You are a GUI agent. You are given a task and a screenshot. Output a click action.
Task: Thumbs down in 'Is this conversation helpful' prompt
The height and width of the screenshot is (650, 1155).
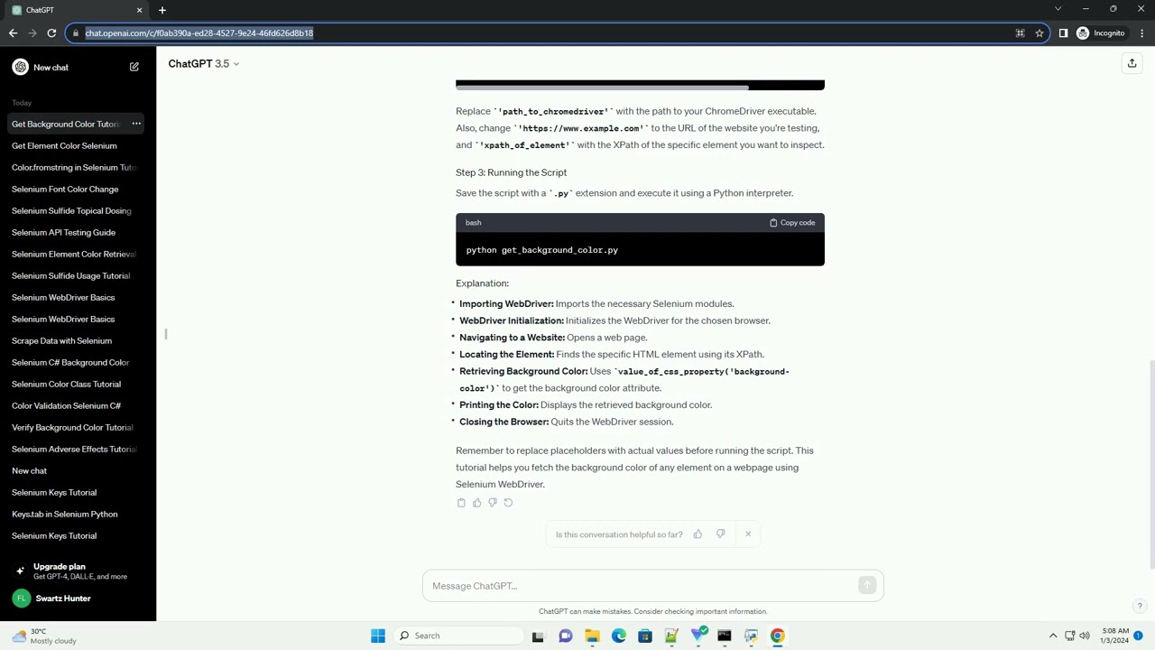720,534
